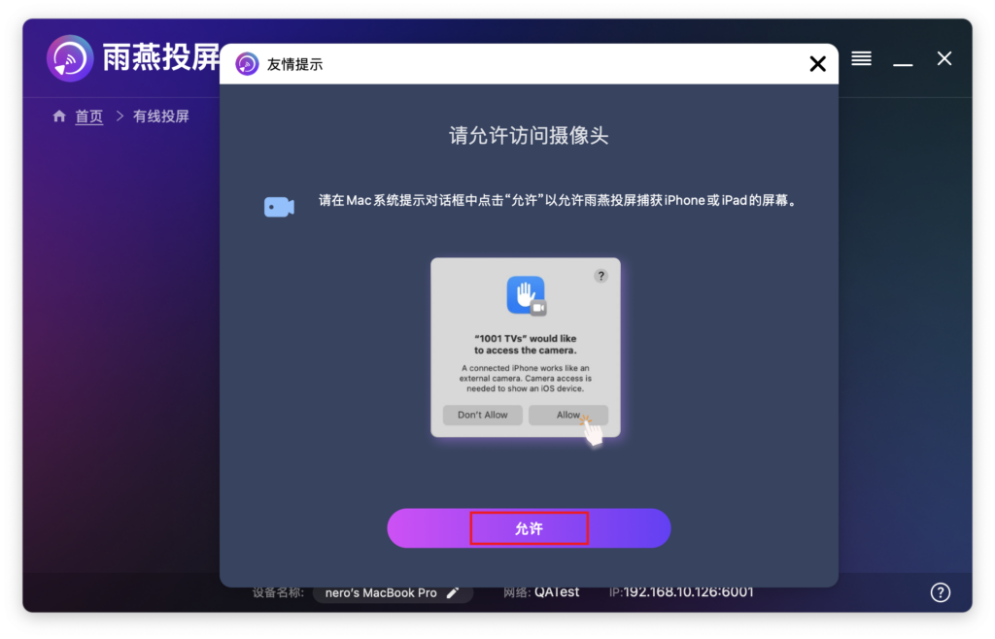Click the 雨燕投屏 app logo
995x639 pixels.
pyautogui.click(x=70, y=58)
